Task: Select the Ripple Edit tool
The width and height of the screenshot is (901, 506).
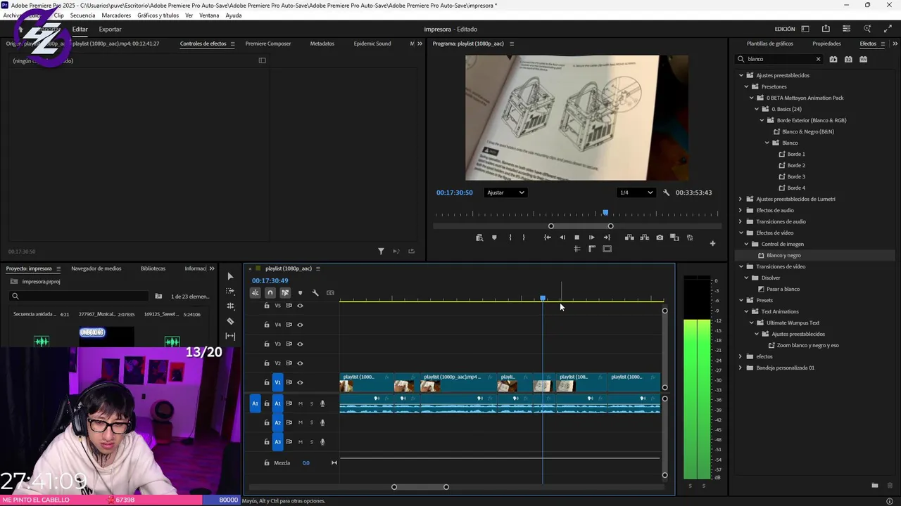Action: click(x=230, y=306)
